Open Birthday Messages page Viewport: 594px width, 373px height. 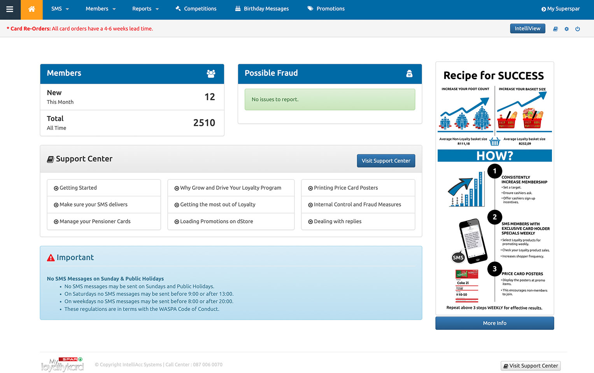point(262,9)
